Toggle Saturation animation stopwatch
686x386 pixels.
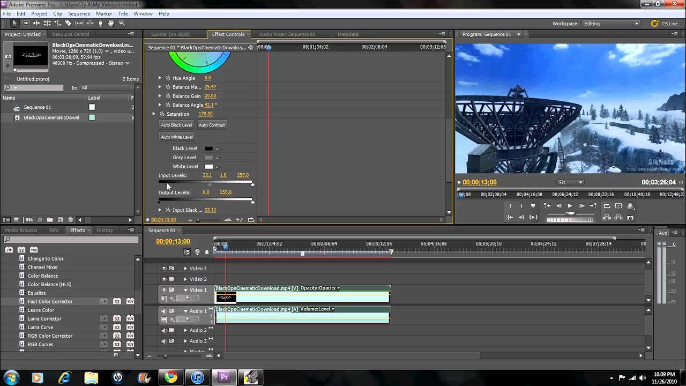point(162,114)
